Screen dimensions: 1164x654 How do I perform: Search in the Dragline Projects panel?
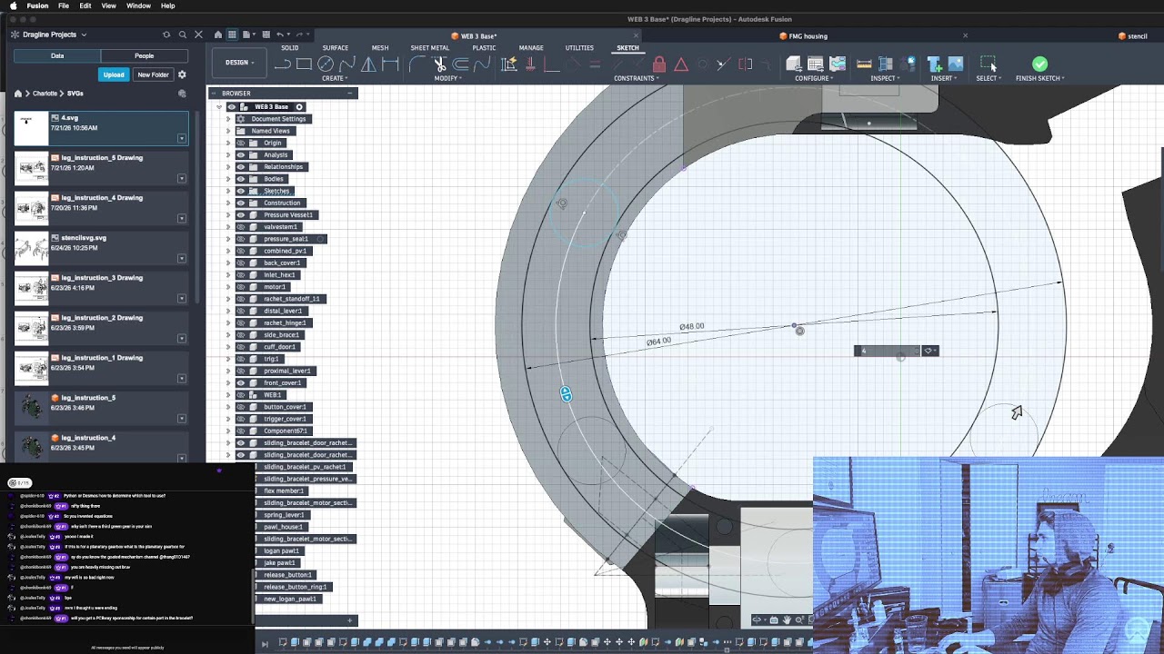(x=183, y=35)
